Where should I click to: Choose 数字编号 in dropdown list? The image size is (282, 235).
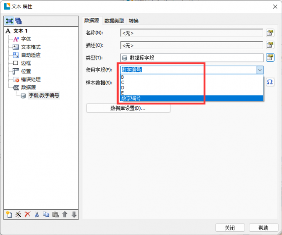click(192, 98)
